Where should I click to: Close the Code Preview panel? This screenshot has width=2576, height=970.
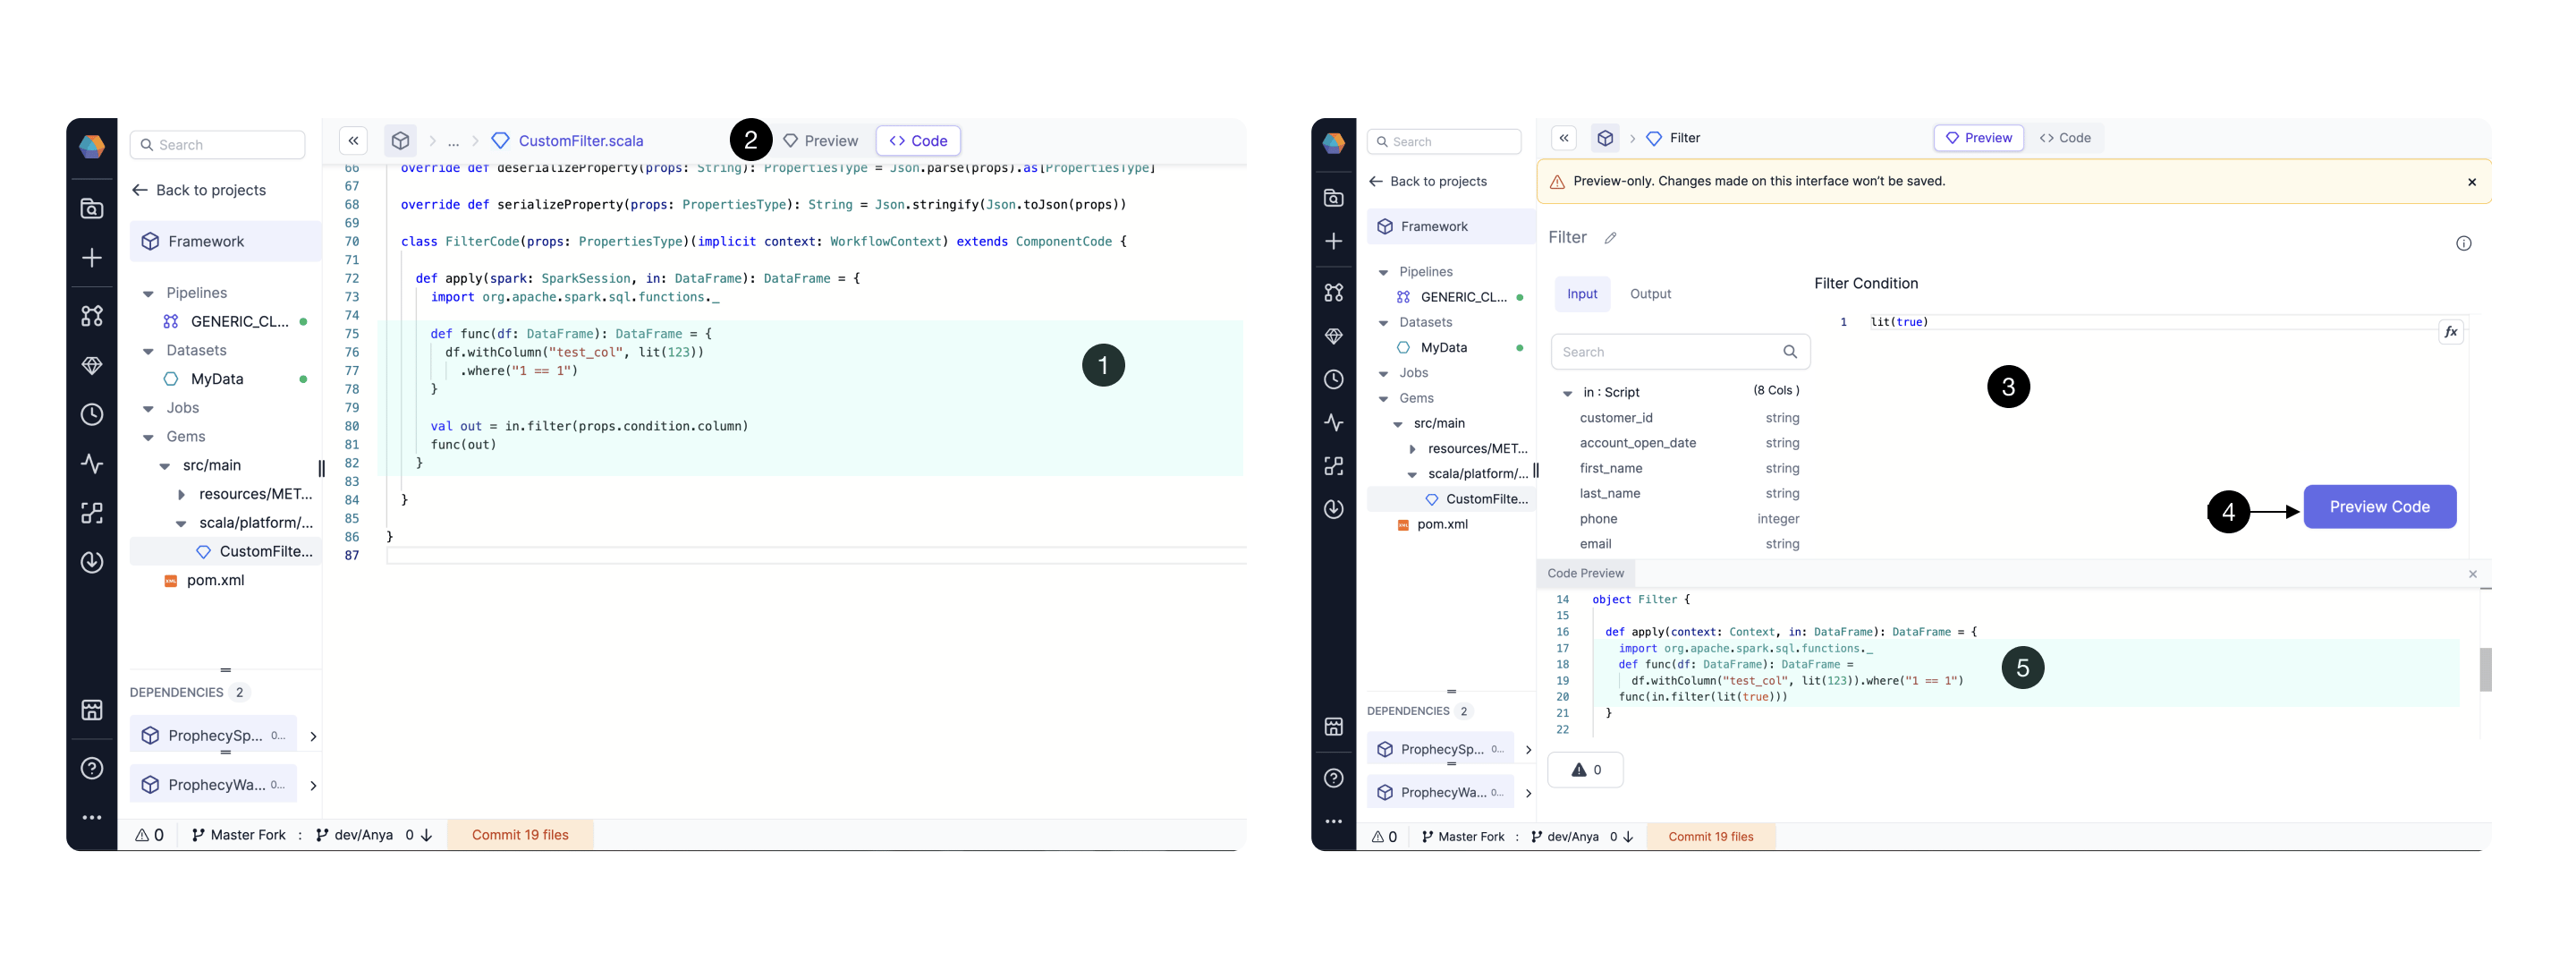(2473, 574)
